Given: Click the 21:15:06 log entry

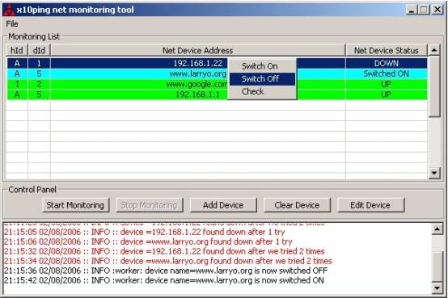Looking at the screenshot, I should click(148, 241).
